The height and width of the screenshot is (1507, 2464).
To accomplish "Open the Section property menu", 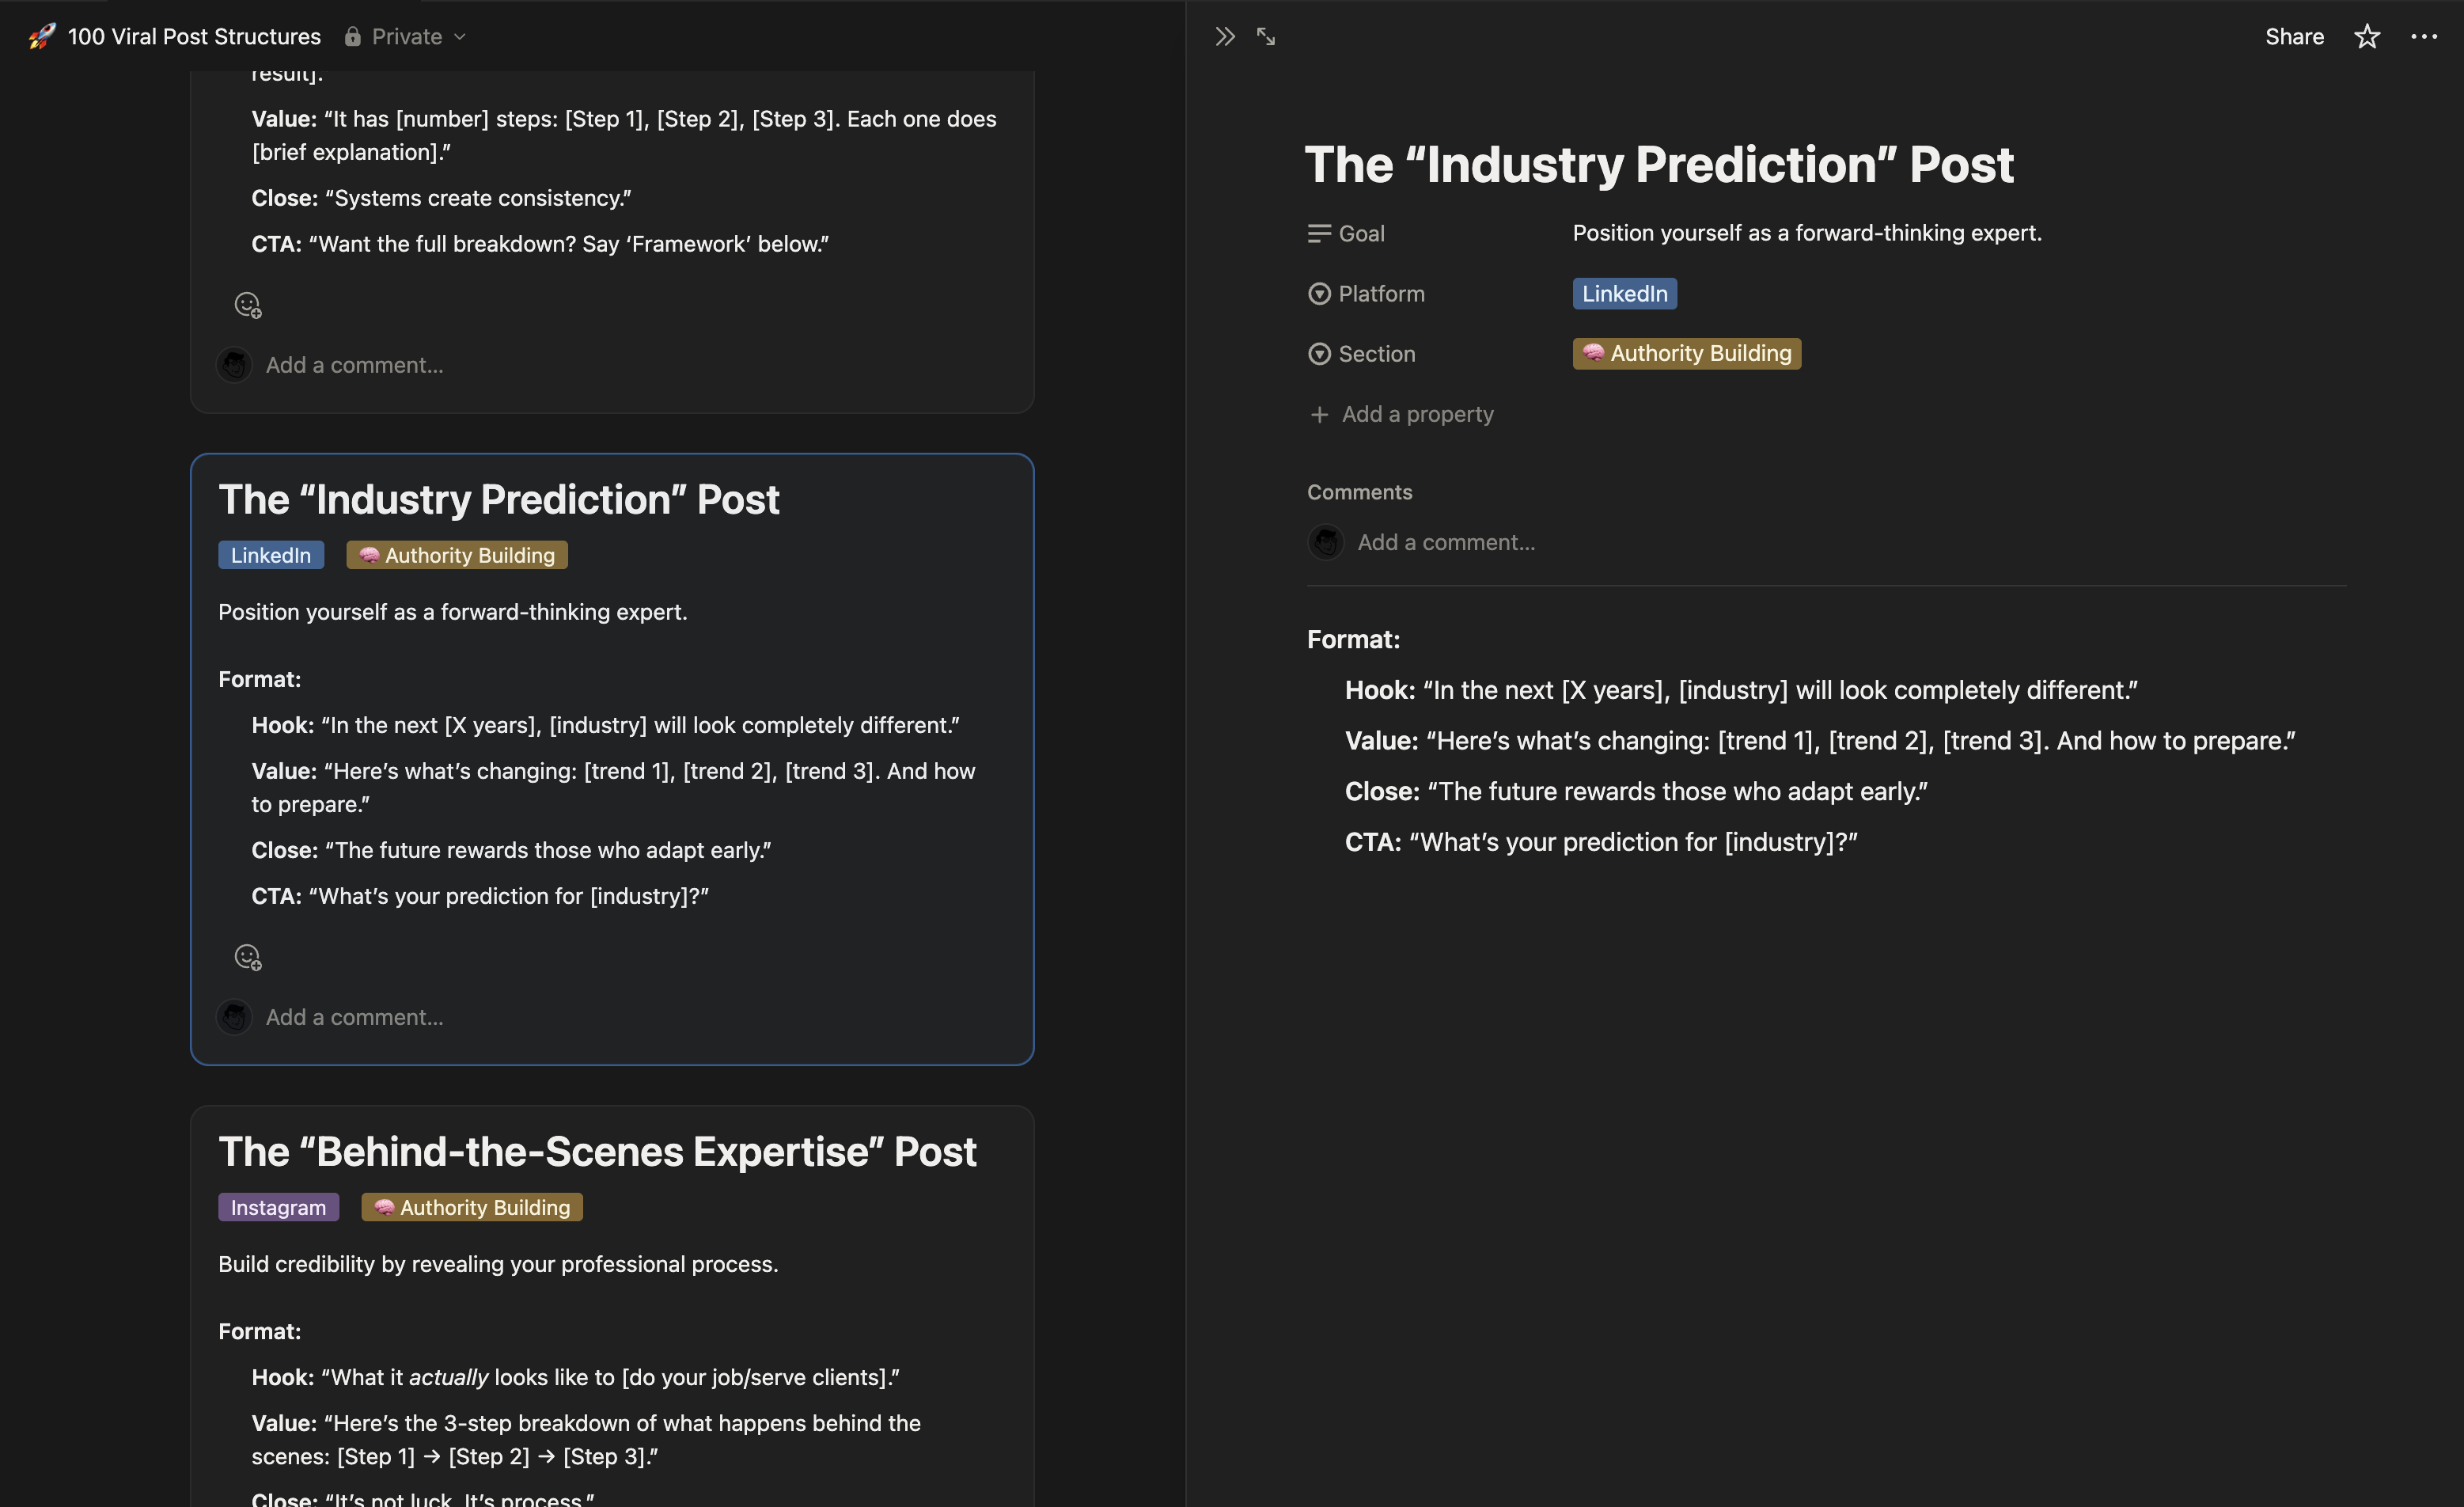I will (x=1376, y=354).
